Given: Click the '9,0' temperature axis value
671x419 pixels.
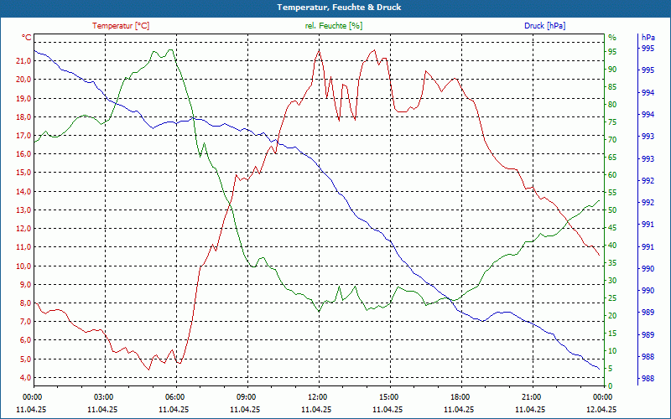Looking at the screenshot, I should click(x=25, y=285).
